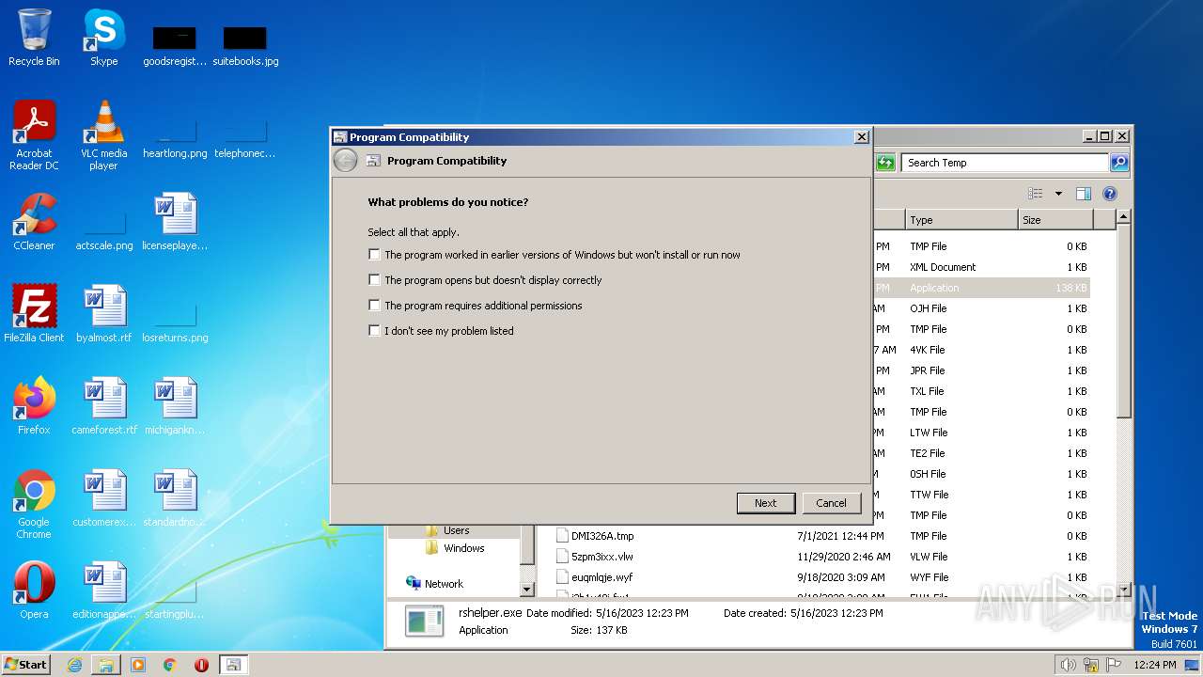Open Internet Explorer from taskbar
Viewport: 1203px width, 677px height.
coord(74,665)
